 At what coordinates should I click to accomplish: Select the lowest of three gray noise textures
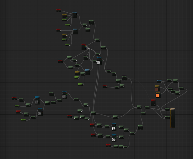coord(40,112)
